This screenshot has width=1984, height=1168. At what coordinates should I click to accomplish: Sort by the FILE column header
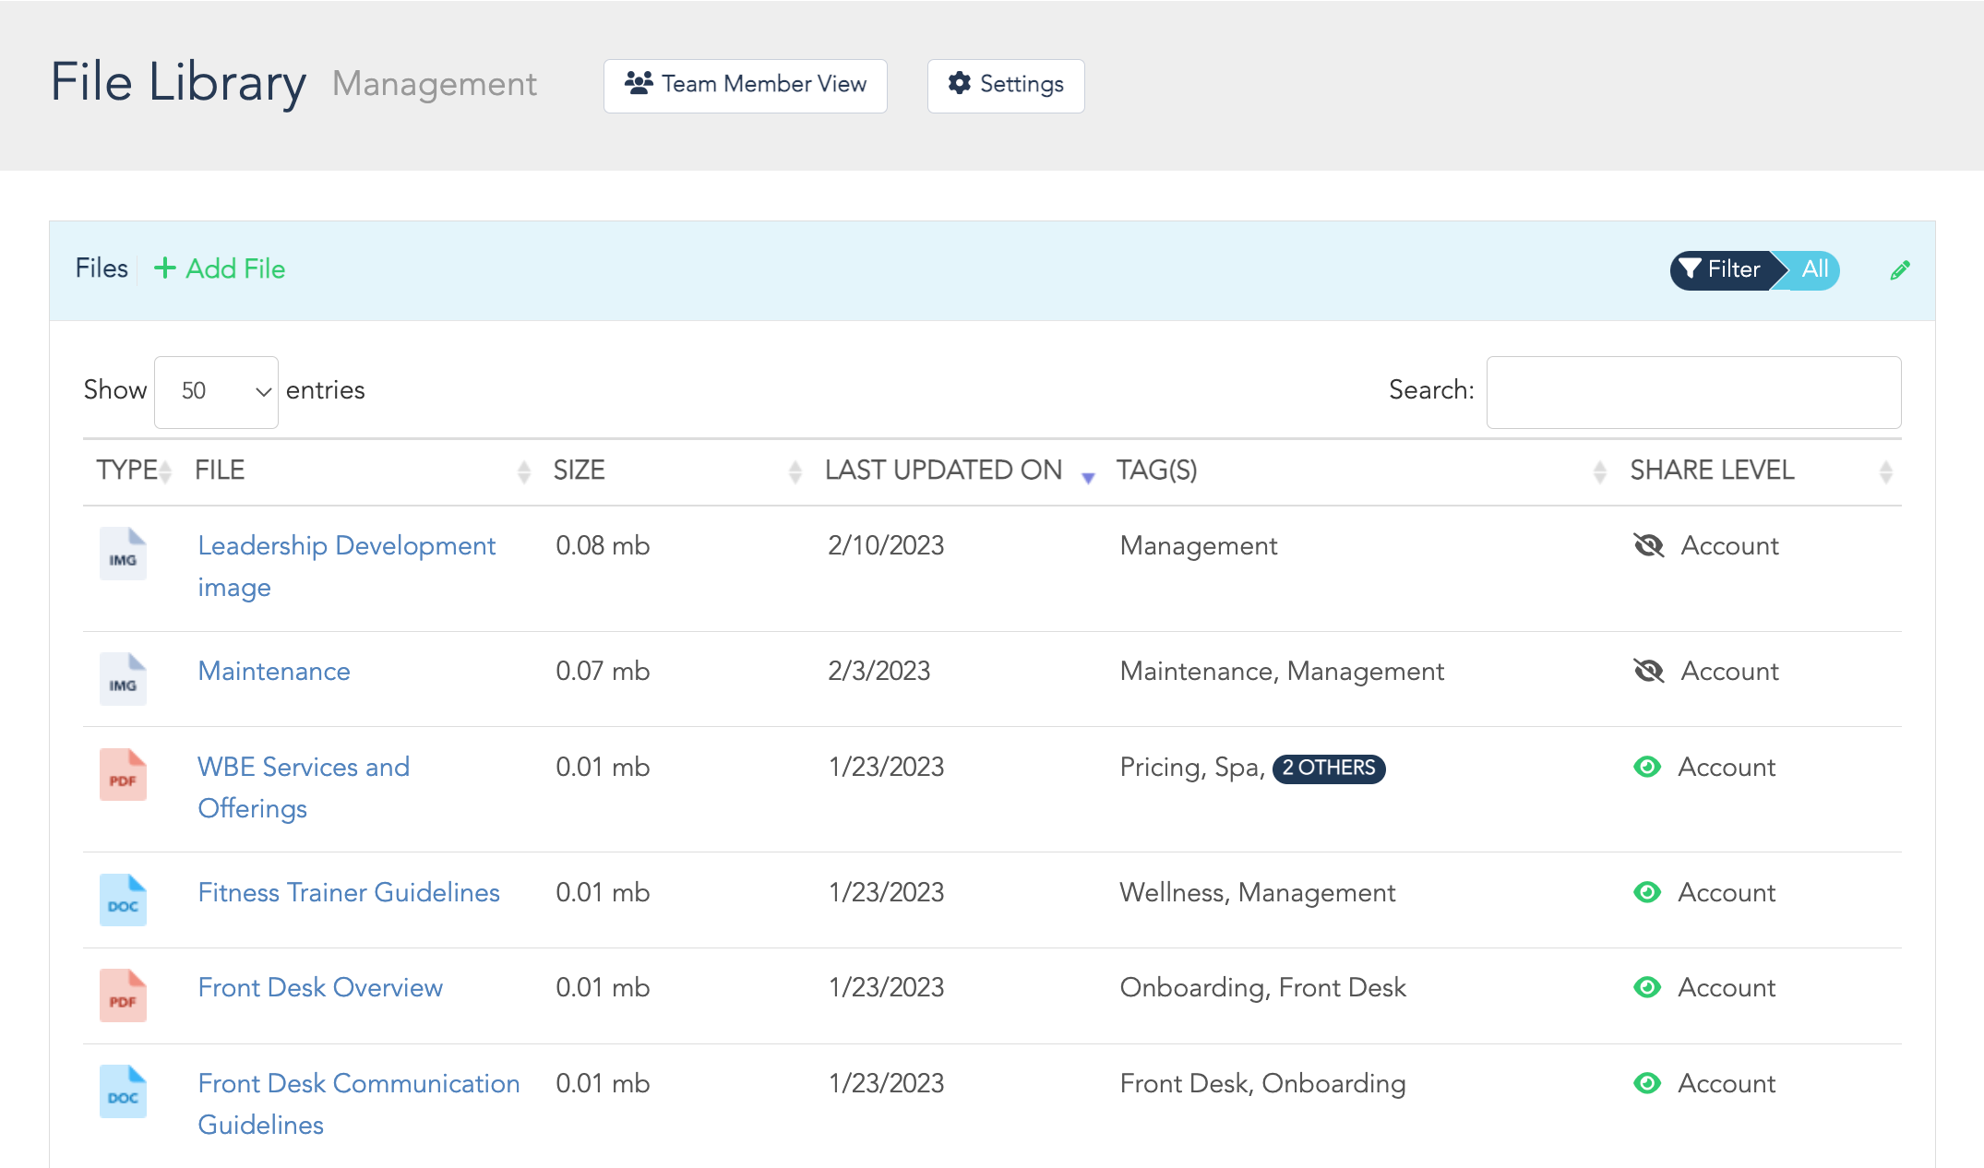point(362,471)
